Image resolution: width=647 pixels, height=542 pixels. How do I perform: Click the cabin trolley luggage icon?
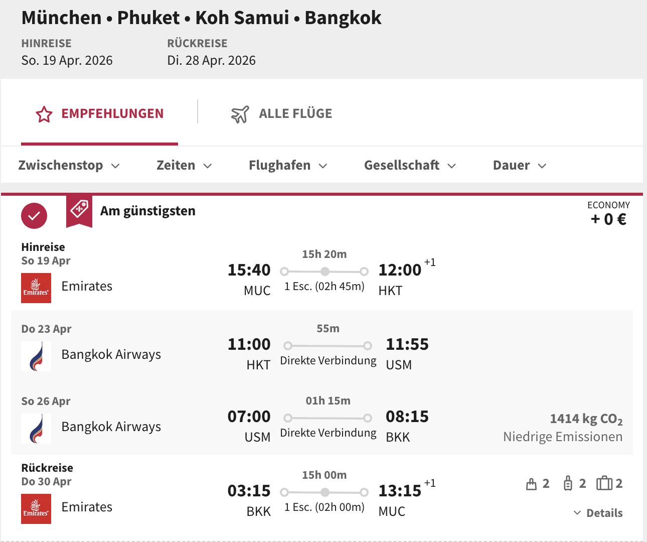(568, 483)
